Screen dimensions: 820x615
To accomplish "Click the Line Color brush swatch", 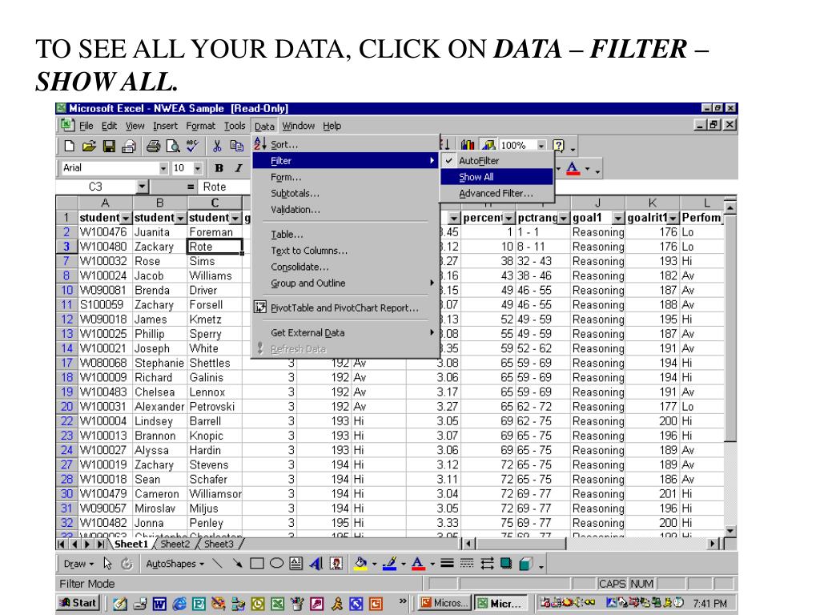I will tap(390, 563).
